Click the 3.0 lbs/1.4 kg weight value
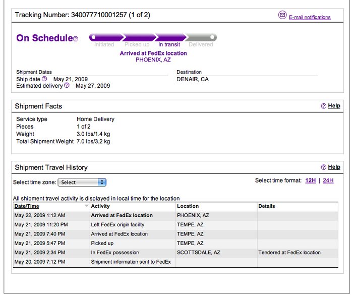The image size is (355, 302). [x=93, y=134]
